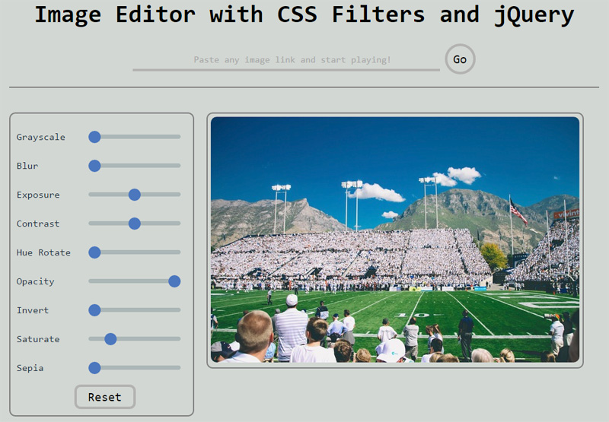Click the Opacity label
Screen dimensions: 609x422
pos(35,281)
